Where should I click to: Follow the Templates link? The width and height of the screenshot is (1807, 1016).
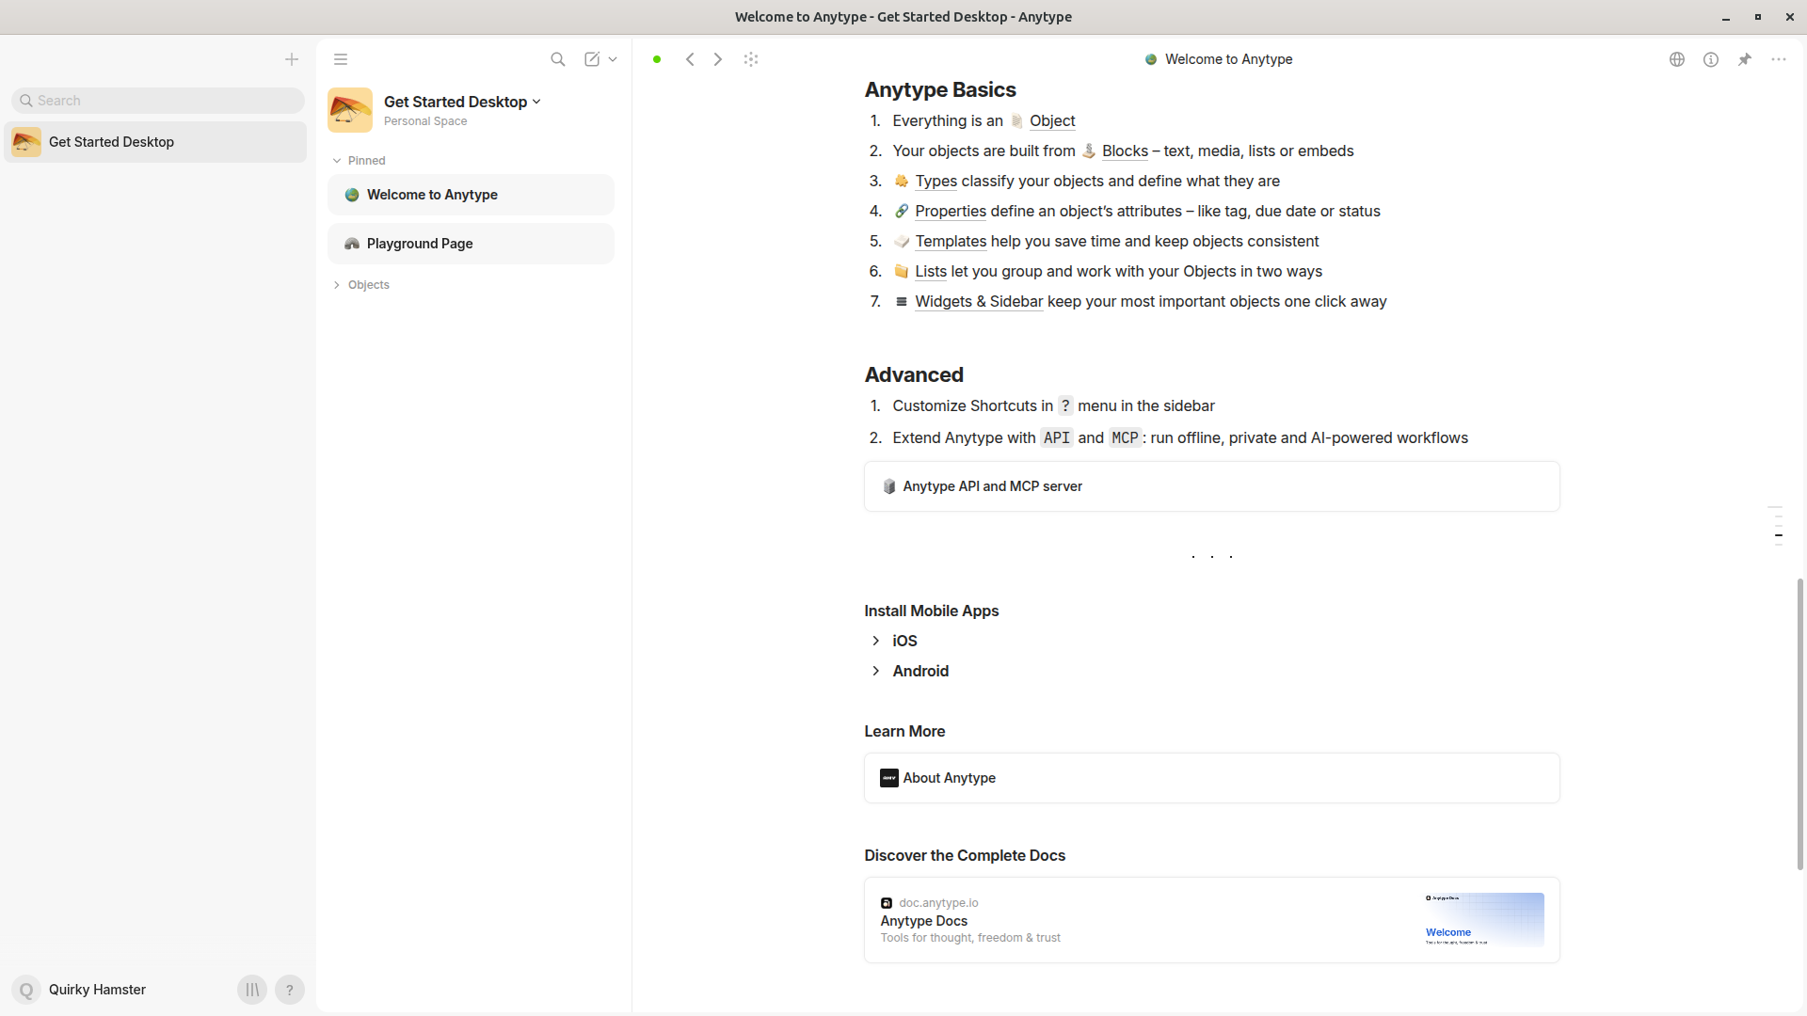(951, 242)
